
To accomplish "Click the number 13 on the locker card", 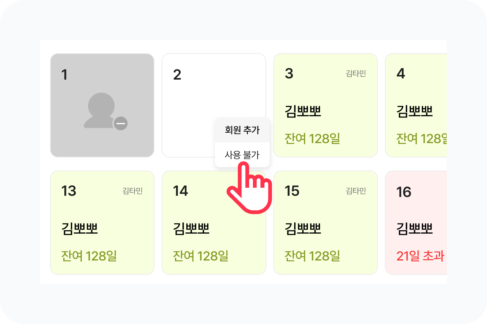I will coord(69,191).
